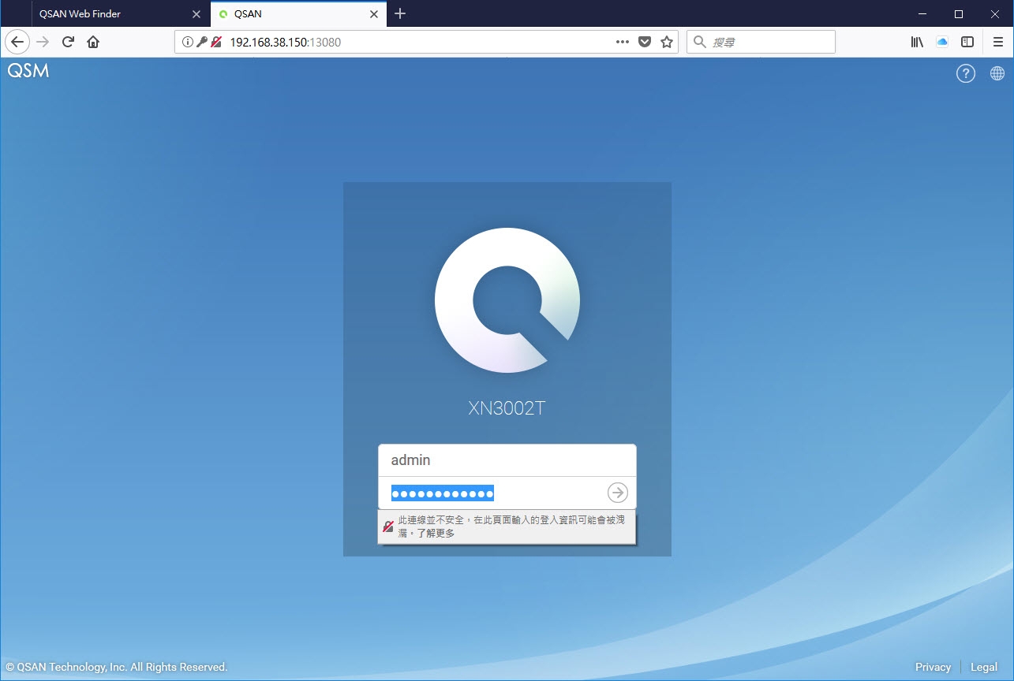The image size is (1014, 681).
Task: Minimize the browser window
Action: click(922, 13)
